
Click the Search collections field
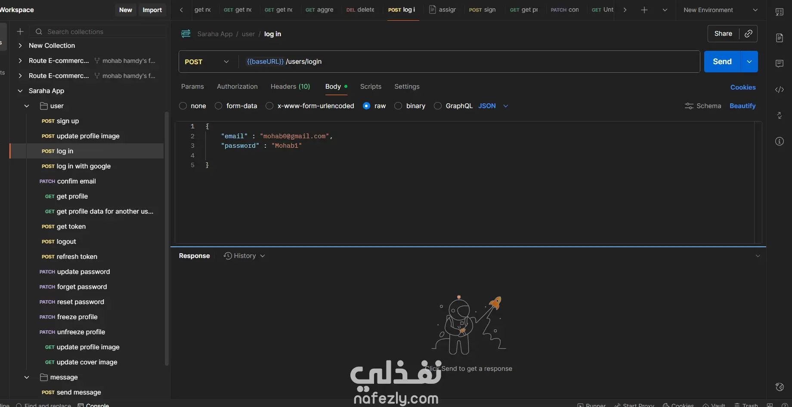click(98, 31)
